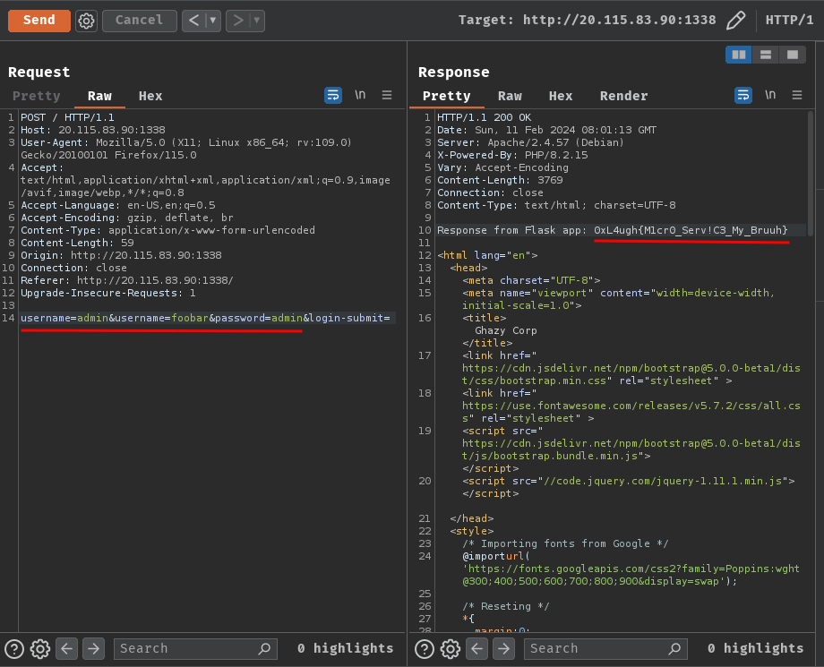Go to previous search match in Response

[476, 649]
